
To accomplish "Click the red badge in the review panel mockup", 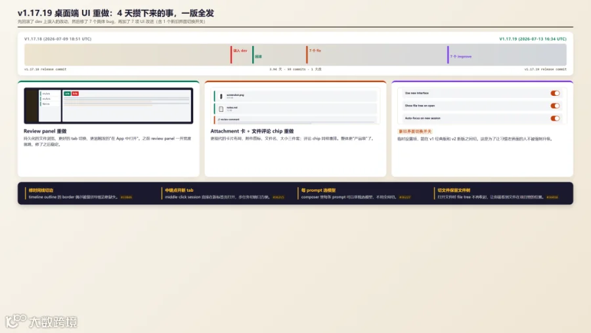I will (x=75, y=93).
